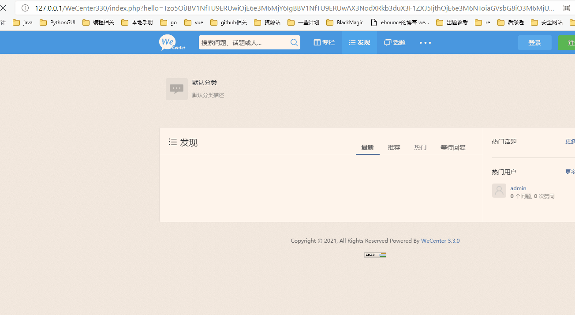
Task: Click the default category chat bubble icon
Action: coord(177,89)
